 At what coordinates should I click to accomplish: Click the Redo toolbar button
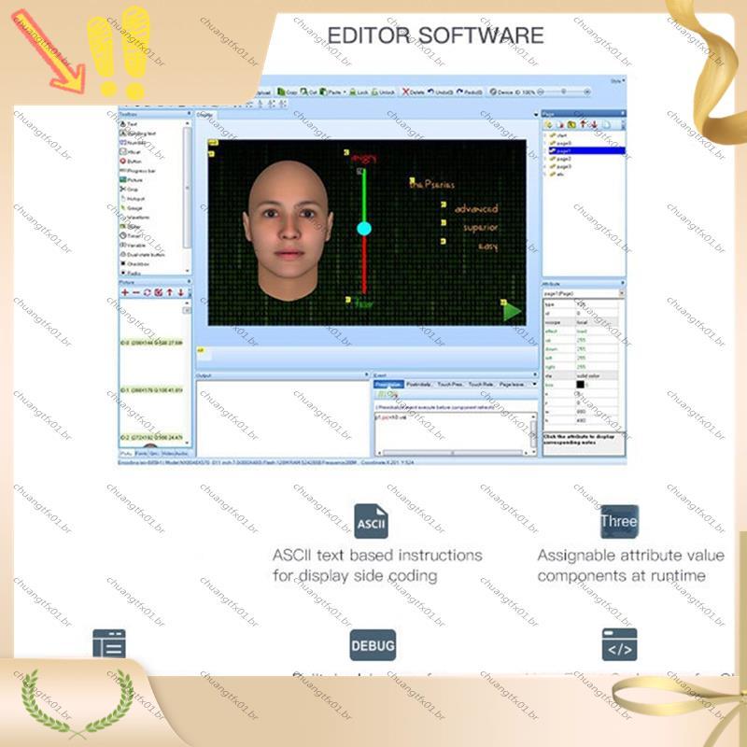(470, 92)
